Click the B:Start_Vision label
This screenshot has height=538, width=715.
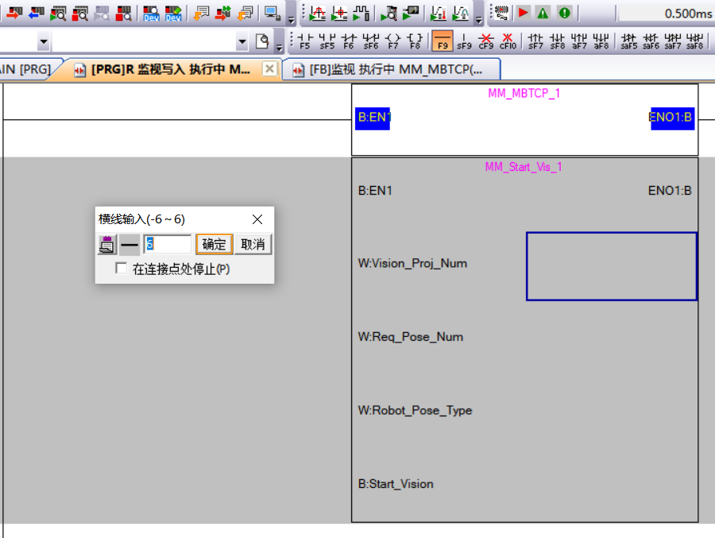click(x=396, y=484)
